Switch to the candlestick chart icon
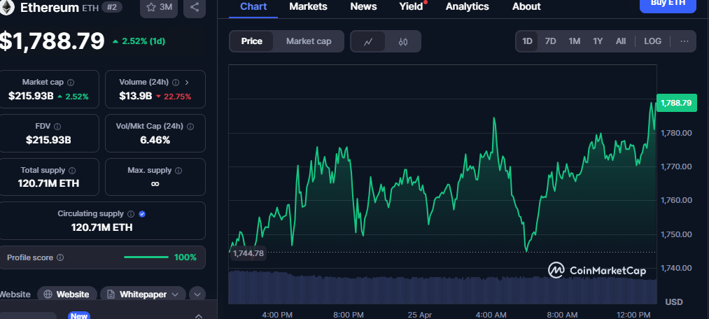 click(403, 41)
